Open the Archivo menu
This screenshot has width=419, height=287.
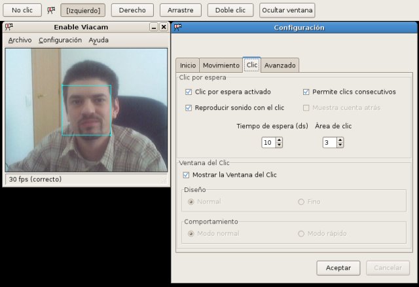(20, 40)
